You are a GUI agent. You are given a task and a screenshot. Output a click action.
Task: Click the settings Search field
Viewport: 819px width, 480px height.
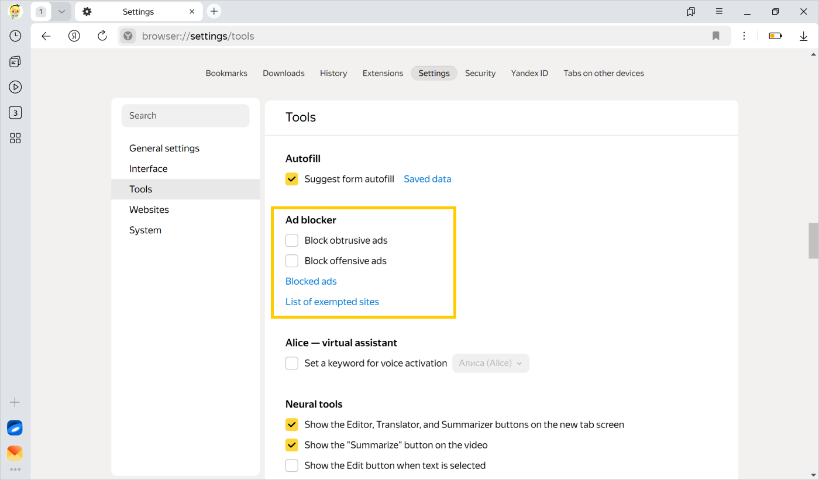click(185, 116)
